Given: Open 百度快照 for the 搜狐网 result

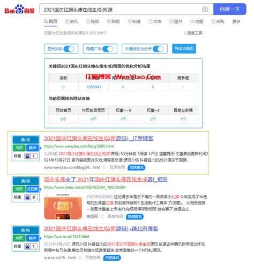Looking at the screenshot, I should [x=115, y=216].
